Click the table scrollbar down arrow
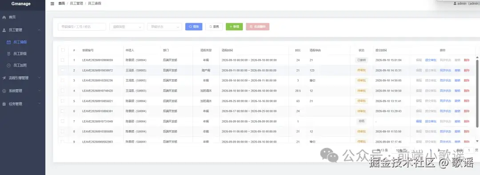Image resolution: width=480 pixels, height=175 pixels. tap(477, 141)
